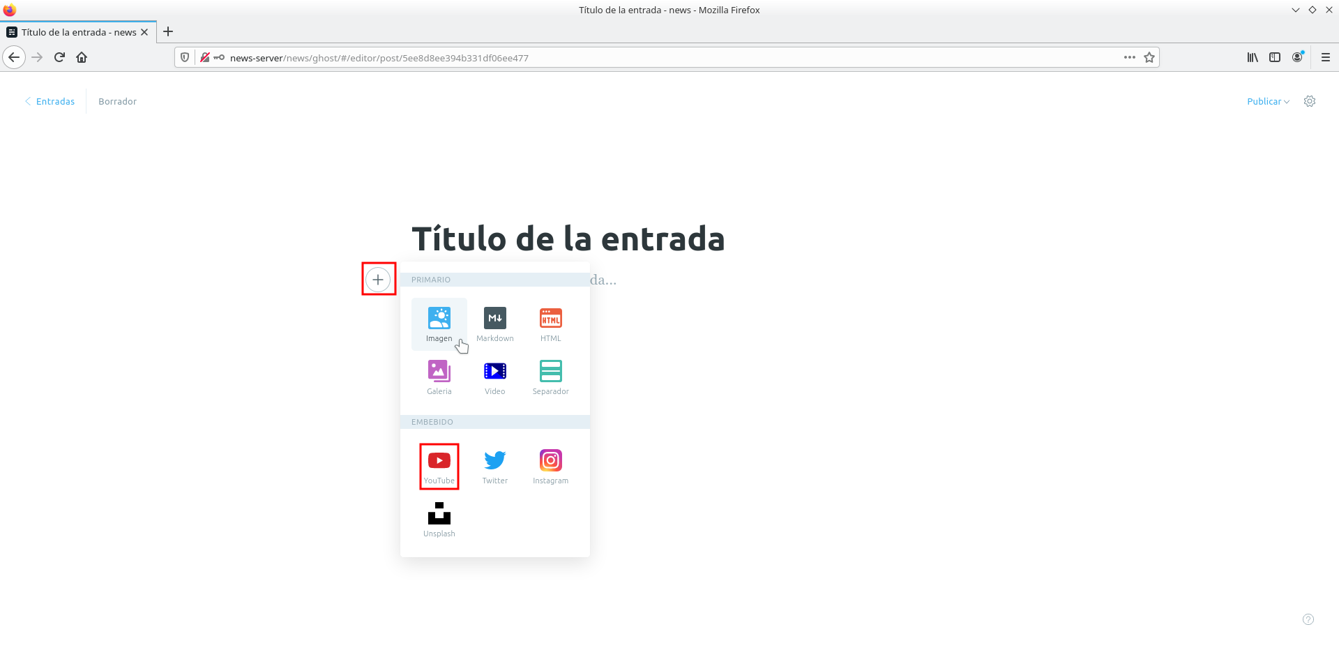
Task: Insert a Markdown card
Action: tap(494, 324)
